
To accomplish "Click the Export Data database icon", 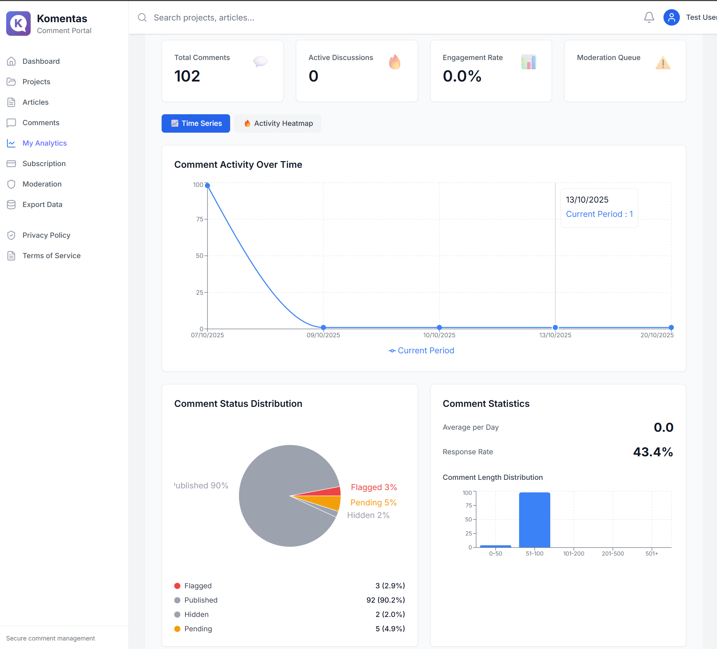I will [x=11, y=205].
